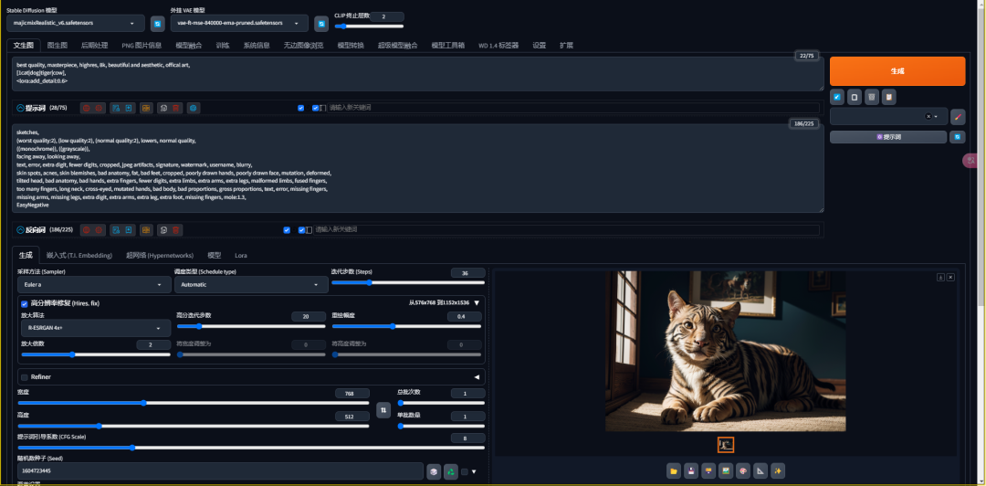Expand the 放大算法 upscaler dropdown R-ESRGAN 4x+
This screenshot has width=986, height=486.
tap(96, 328)
